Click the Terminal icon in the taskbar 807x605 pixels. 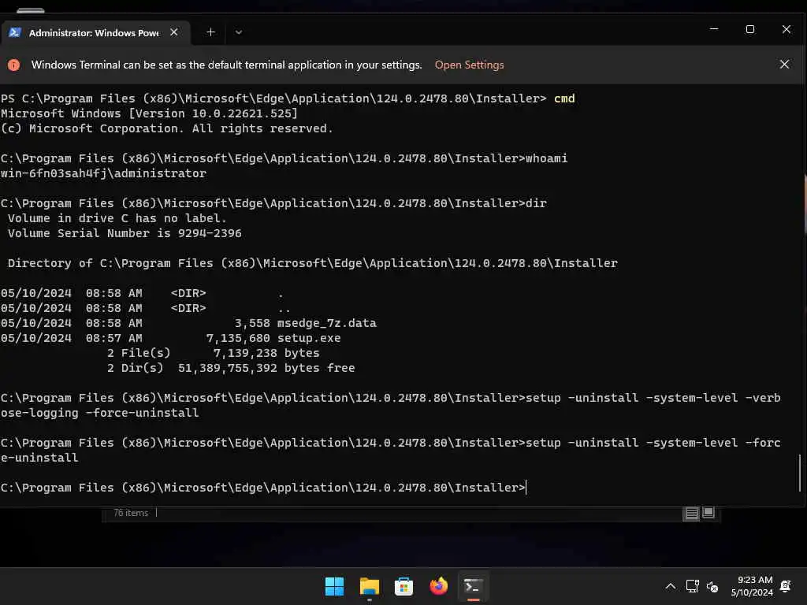[x=473, y=586]
